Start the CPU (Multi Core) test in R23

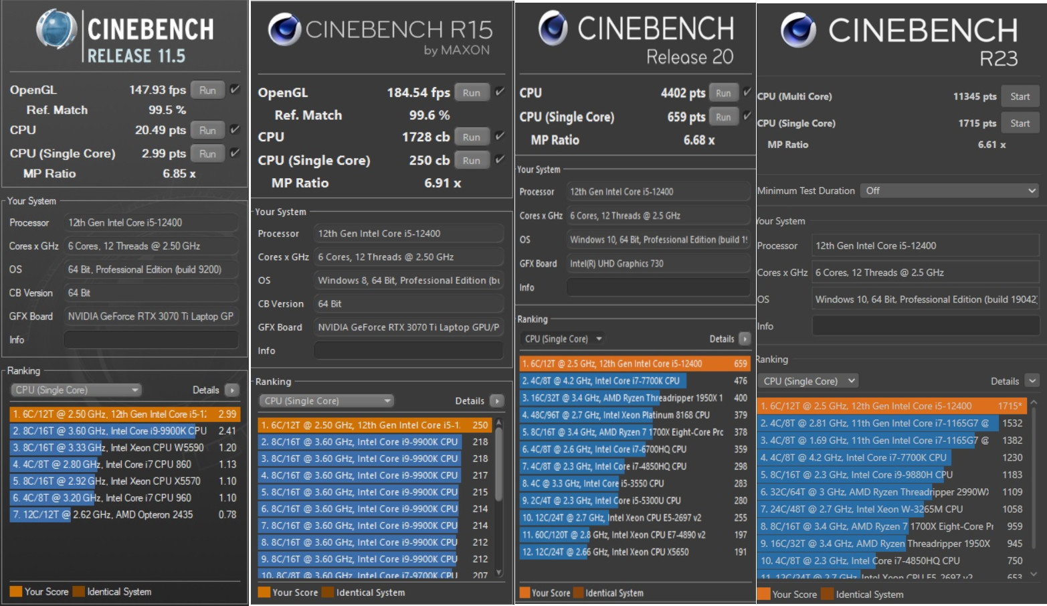tap(1020, 96)
